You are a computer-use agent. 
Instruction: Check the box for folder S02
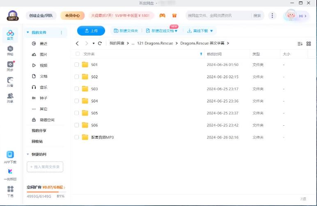point(76,77)
